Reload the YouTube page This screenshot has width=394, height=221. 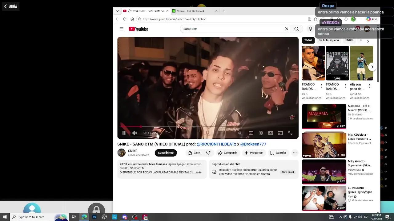pos(125,19)
